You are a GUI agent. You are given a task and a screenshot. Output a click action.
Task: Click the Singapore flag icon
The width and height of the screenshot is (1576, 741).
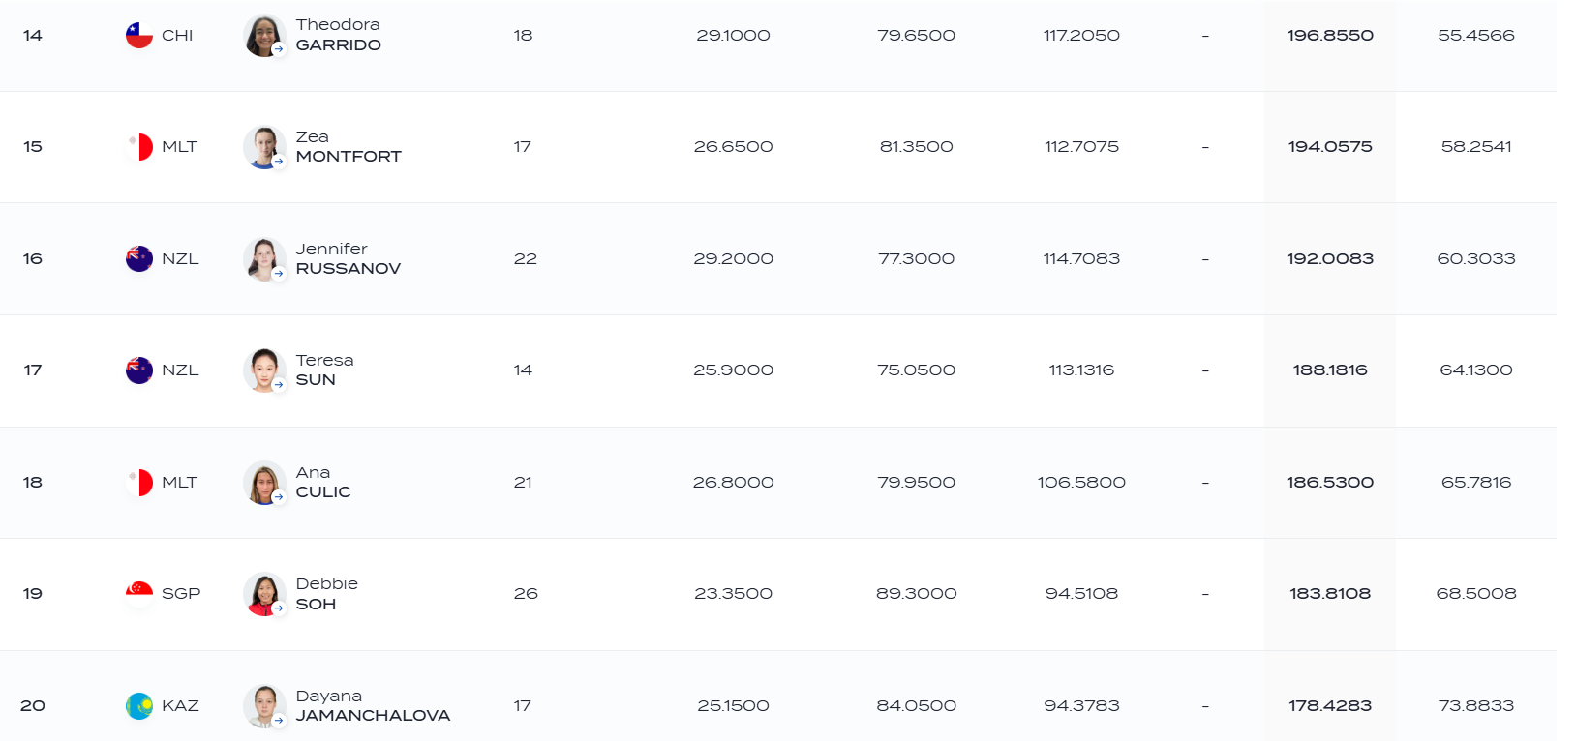139,594
